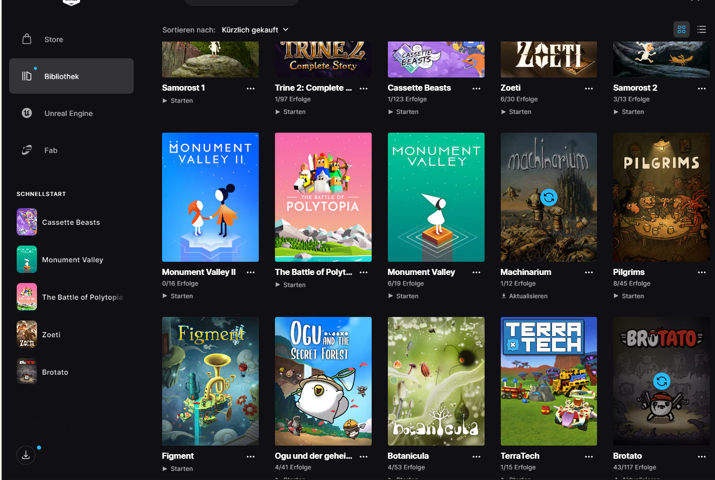Open options menu for Cassette Beasts
The width and height of the screenshot is (715, 480).
point(476,88)
